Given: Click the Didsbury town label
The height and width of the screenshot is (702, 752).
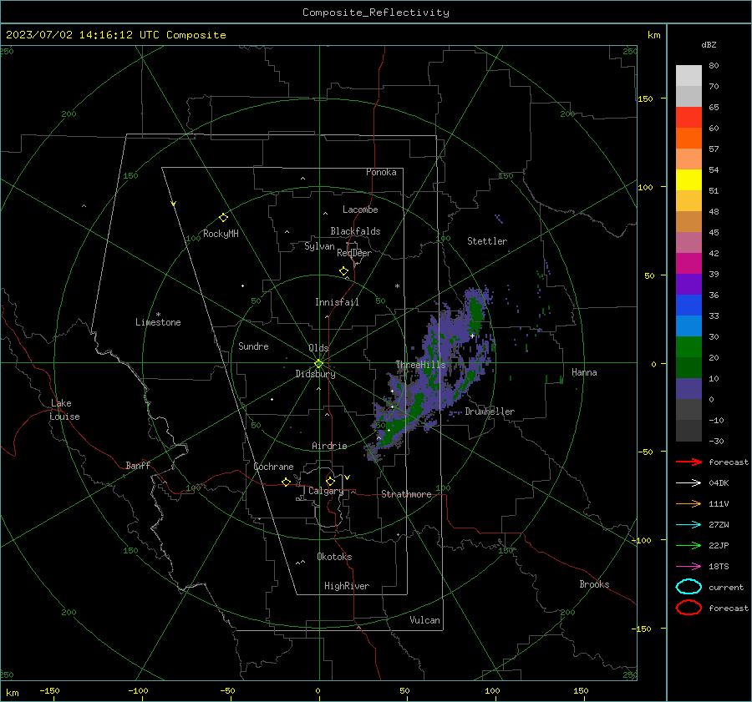Looking at the screenshot, I should click(x=315, y=374).
